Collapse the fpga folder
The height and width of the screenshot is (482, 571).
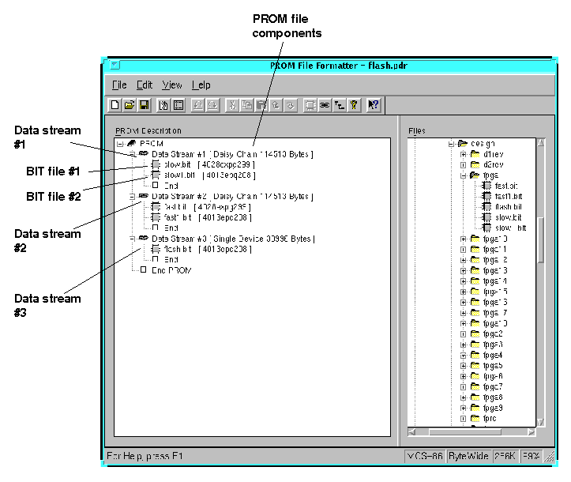coord(464,175)
